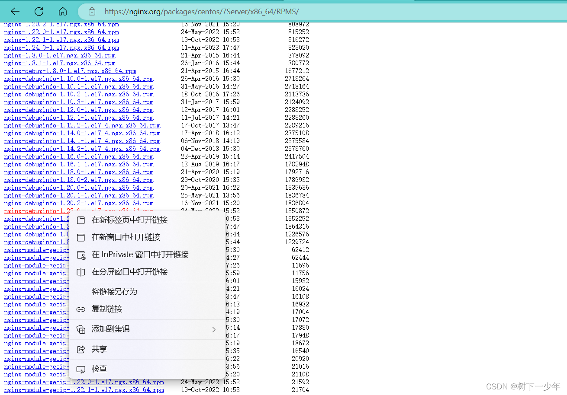Image resolution: width=567 pixels, height=395 pixels.
Task: Click new tab icon beside '在新标签页中打开链接'
Action: [81, 220]
